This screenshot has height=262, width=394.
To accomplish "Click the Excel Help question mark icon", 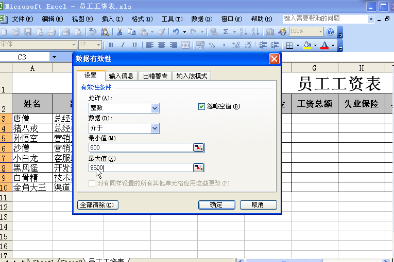I will (x=330, y=32).
